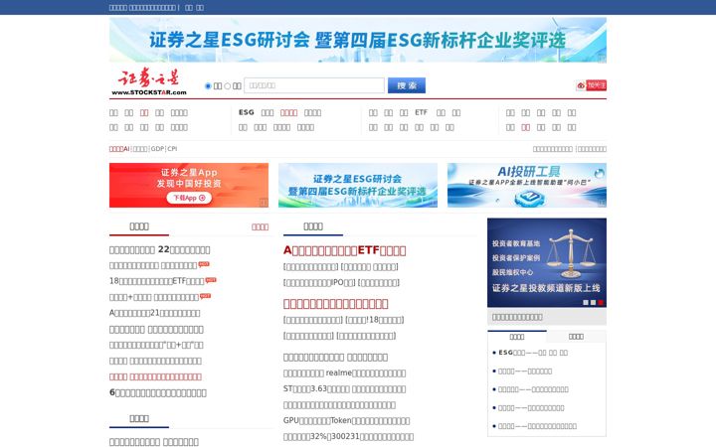Open the ESG navigation link
716x447 pixels.
[247, 112]
